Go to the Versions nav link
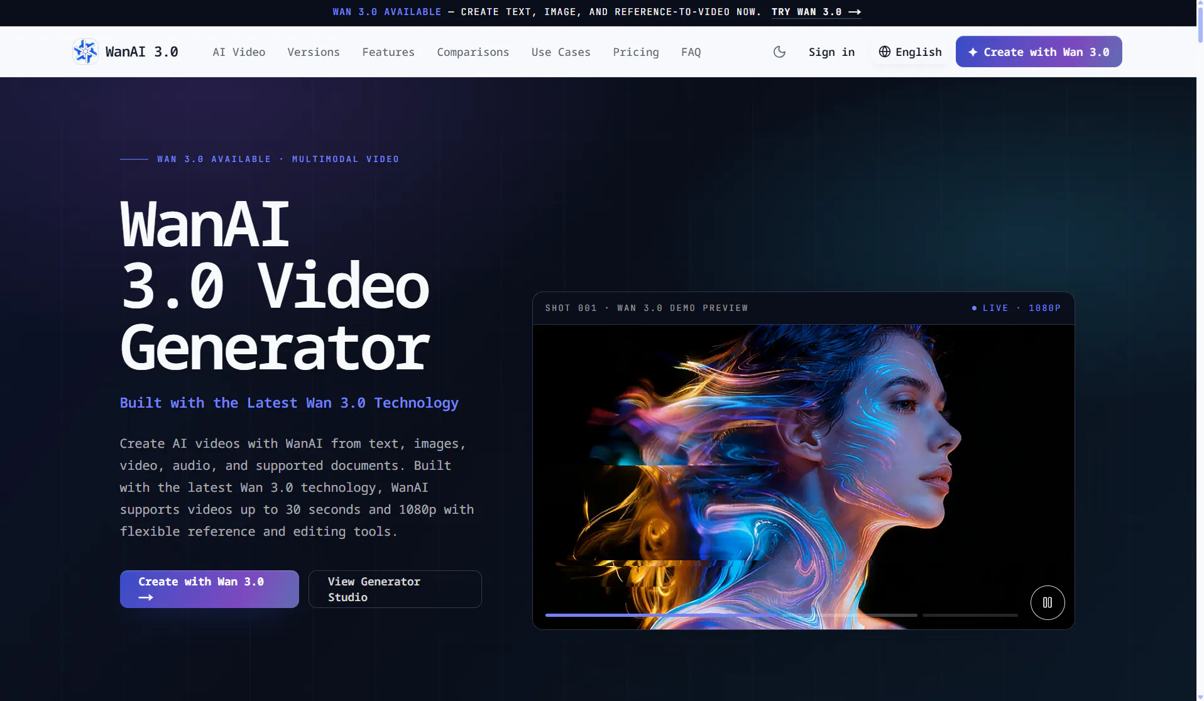Image resolution: width=1204 pixels, height=701 pixels. (314, 52)
